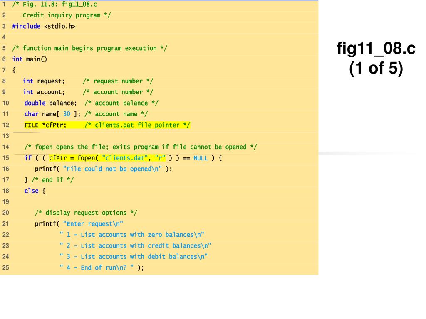
Task: Click the '#include <stdio.h>' line
Action: [44, 26]
